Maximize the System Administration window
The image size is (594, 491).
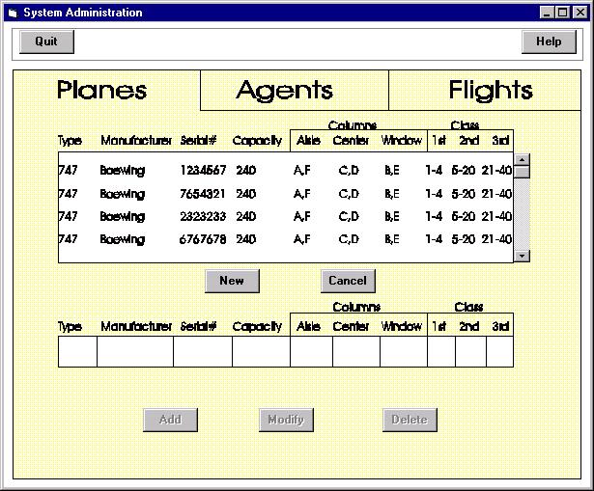coord(563,13)
